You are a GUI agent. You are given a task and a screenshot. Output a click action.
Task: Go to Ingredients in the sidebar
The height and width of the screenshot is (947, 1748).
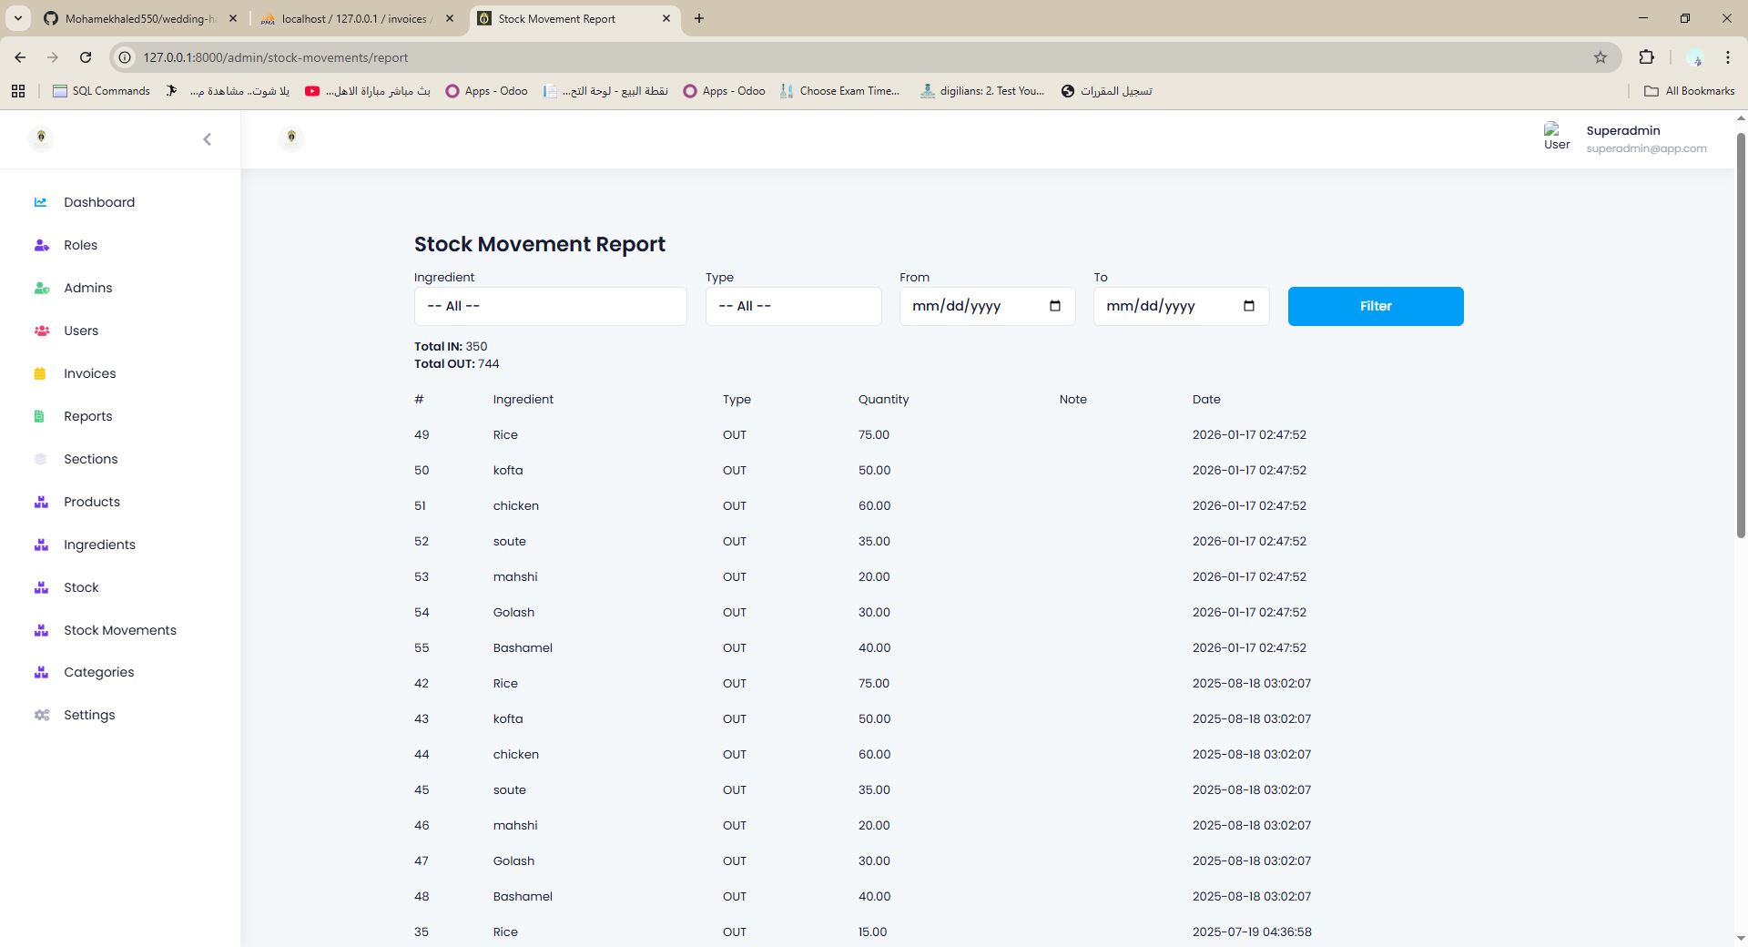[99, 545]
